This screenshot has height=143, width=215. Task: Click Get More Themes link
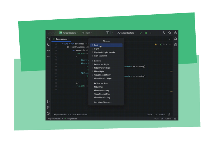pyautogui.click(x=106, y=102)
